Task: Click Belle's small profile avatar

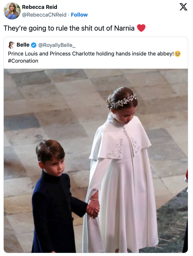Action: point(11,45)
